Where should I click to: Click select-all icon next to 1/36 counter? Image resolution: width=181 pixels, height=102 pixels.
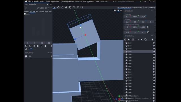[142, 40]
